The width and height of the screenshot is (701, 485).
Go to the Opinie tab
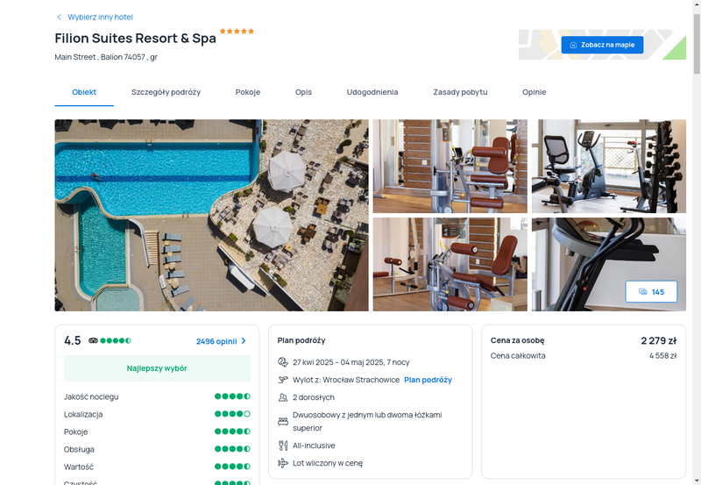pyautogui.click(x=535, y=92)
